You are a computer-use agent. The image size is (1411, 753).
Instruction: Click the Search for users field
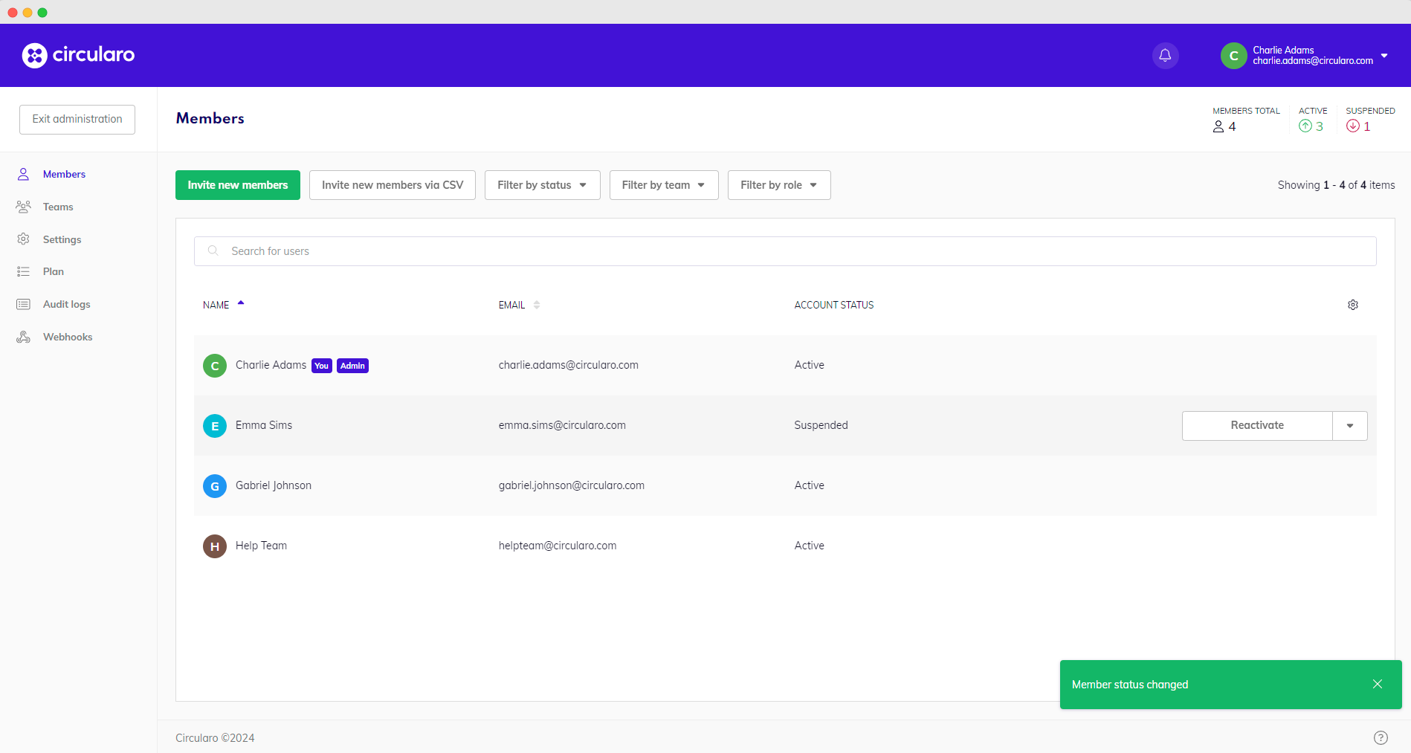click(784, 251)
